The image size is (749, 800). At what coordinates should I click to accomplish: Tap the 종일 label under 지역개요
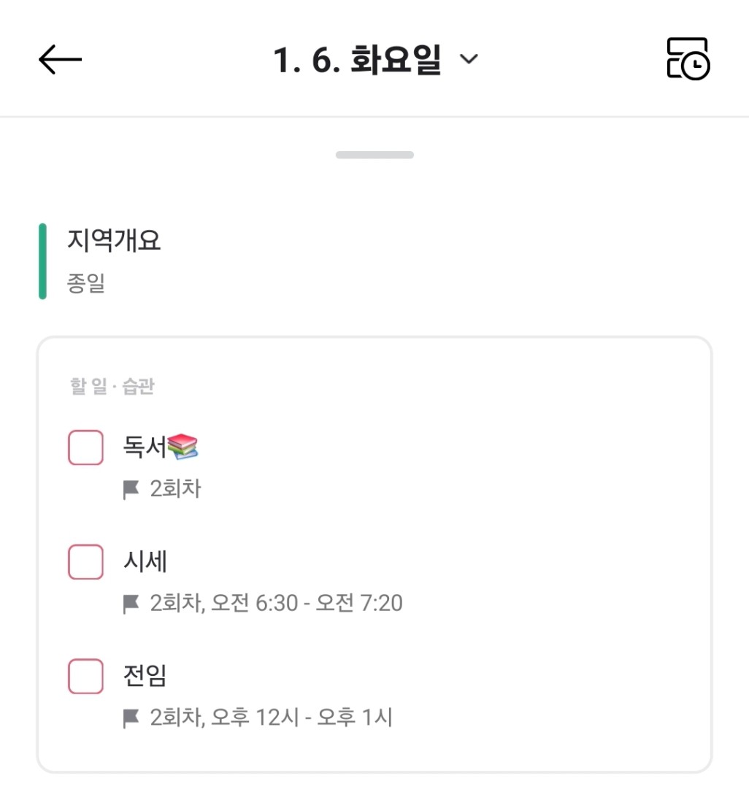click(86, 283)
